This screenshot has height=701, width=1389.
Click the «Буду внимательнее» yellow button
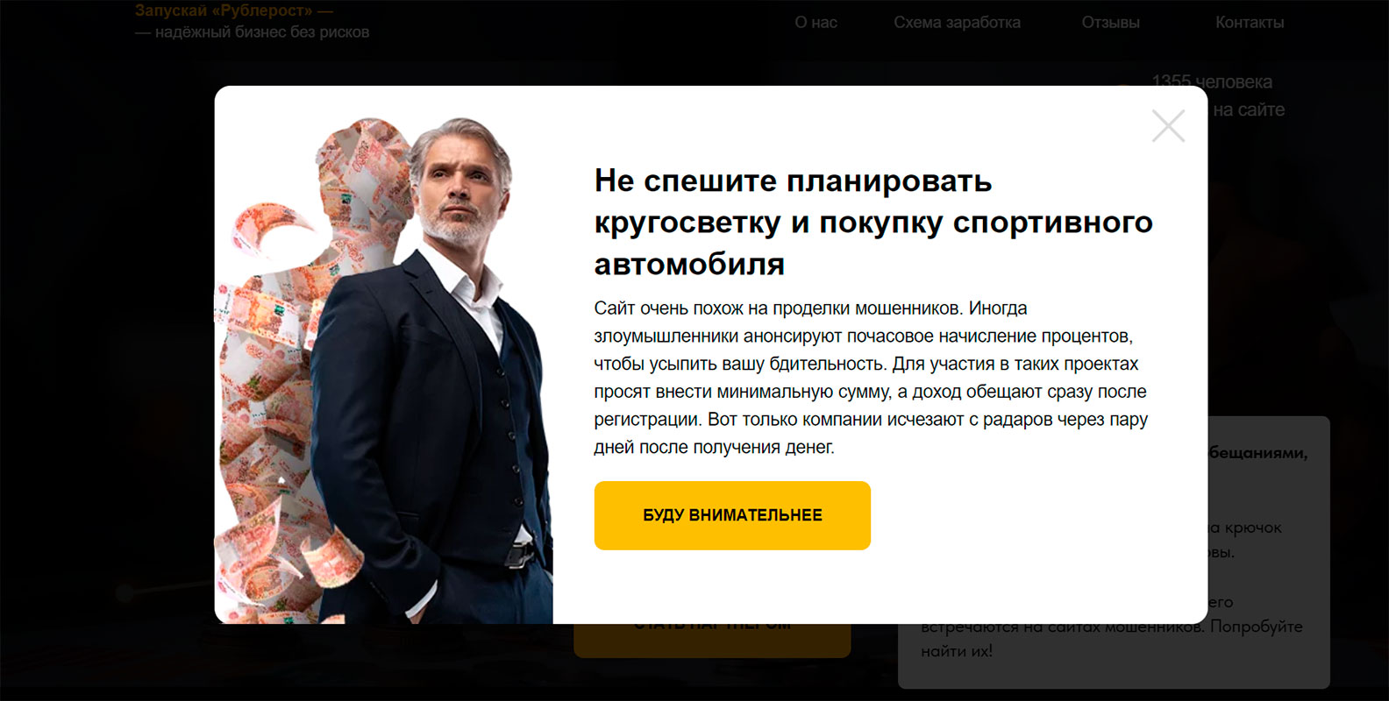pyautogui.click(x=732, y=515)
